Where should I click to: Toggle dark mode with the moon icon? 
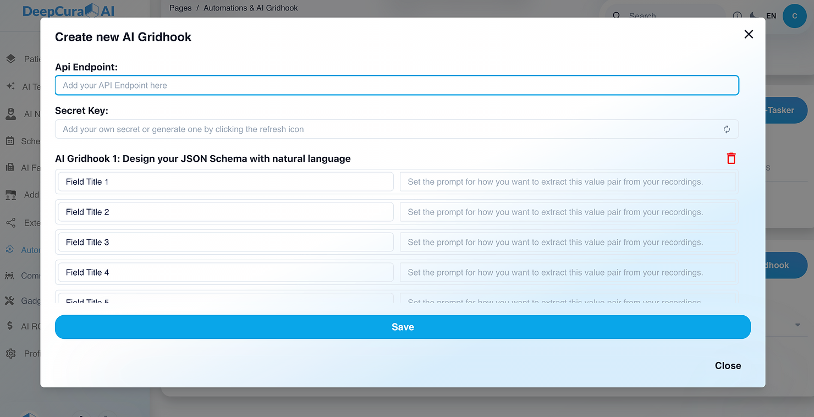[754, 16]
